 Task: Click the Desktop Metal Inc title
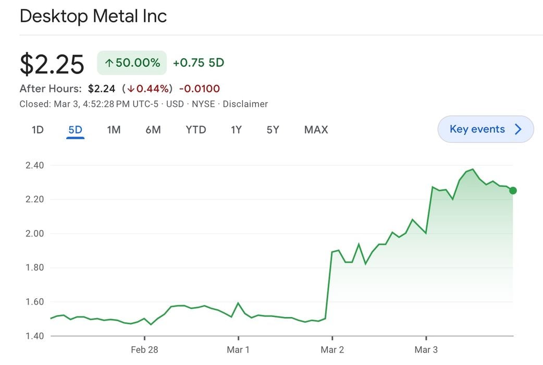[x=93, y=16]
